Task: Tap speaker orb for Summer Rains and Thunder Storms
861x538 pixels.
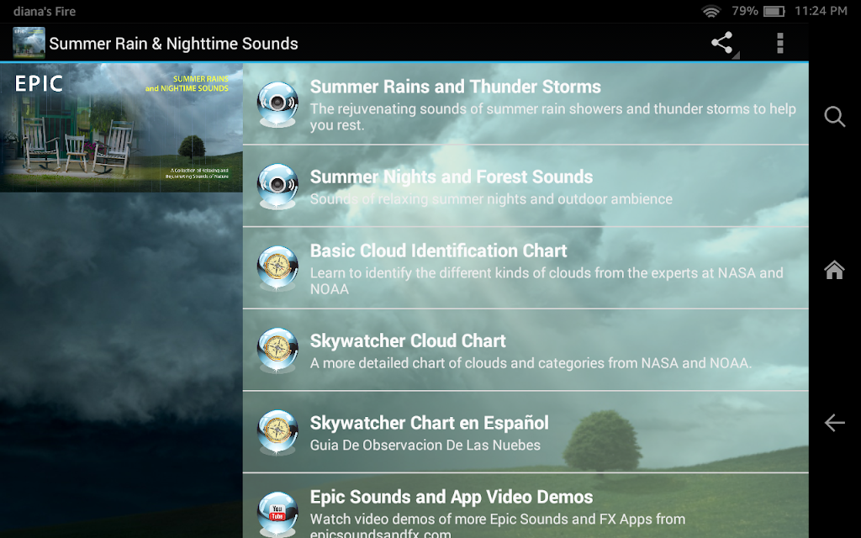Action: click(x=277, y=104)
